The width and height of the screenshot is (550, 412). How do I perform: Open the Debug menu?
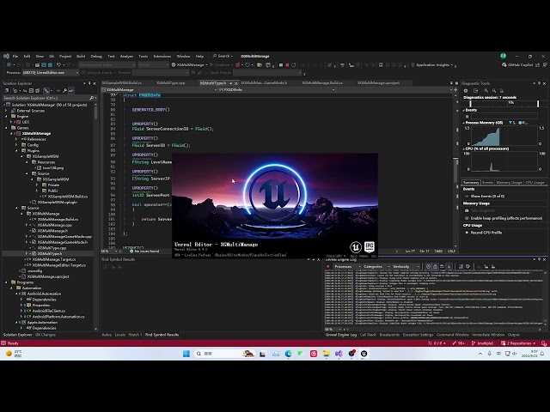pos(96,56)
